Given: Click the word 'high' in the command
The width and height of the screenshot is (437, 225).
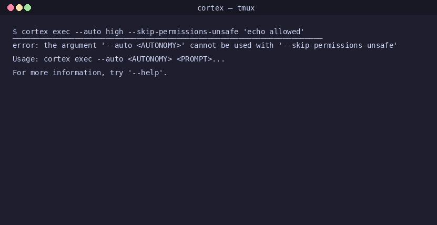Looking at the screenshot, I should pyautogui.click(x=114, y=32).
